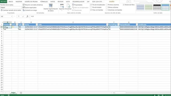171x96 pixels.
Task: Switch to the DESARROLLADOR tab
Action: [x=78, y=2]
